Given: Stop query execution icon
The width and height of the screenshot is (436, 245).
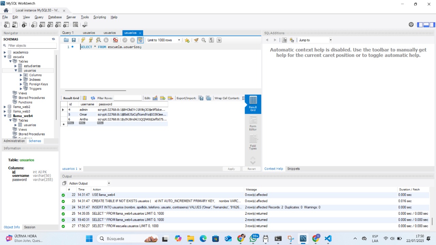Looking at the screenshot, I should click(x=106, y=40).
